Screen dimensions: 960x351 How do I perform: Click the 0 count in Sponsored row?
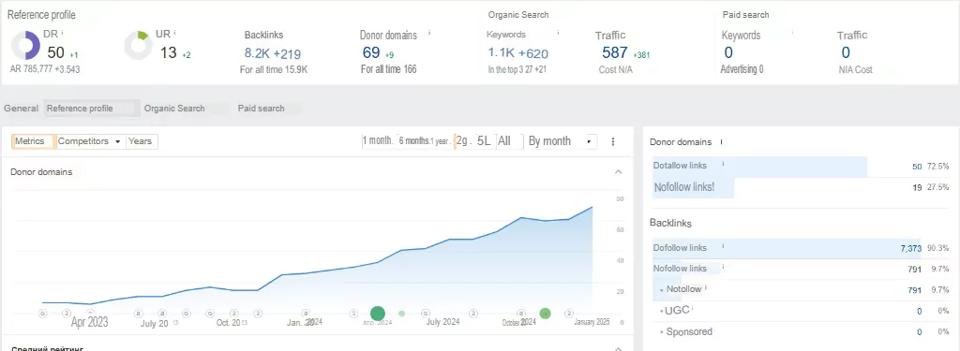point(919,332)
